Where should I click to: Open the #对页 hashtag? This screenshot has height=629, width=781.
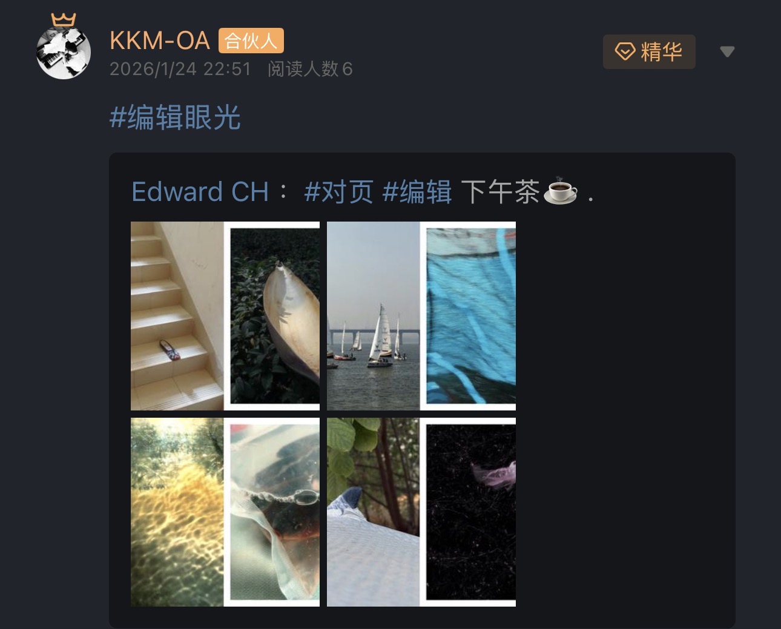click(339, 192)
